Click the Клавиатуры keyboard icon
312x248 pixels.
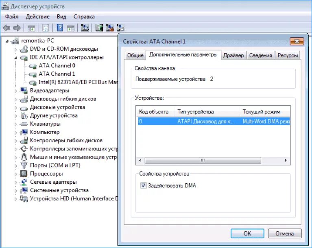pos(24,124)
